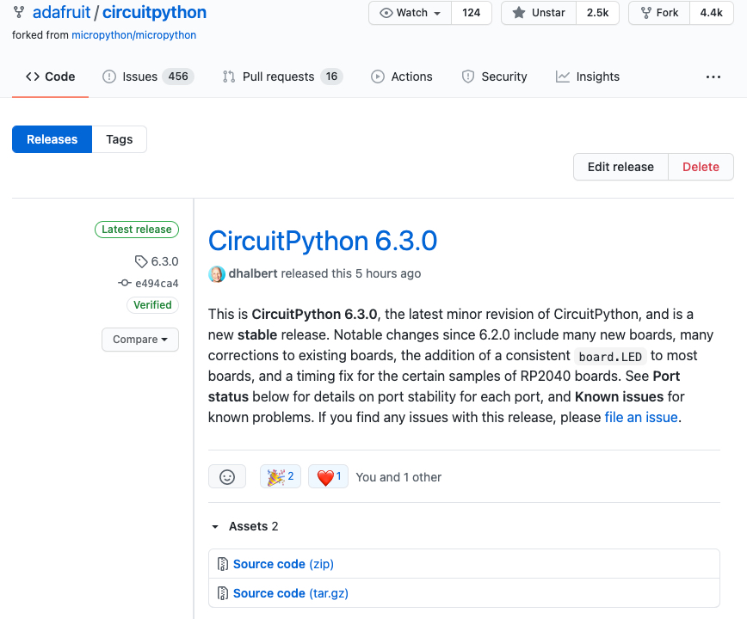The image size is (747, 619).
Task: Click Edit release button
Action: point(620,167)
